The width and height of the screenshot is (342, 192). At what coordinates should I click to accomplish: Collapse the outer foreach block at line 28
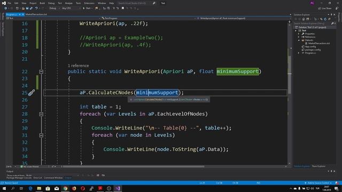tap(41, 114)
